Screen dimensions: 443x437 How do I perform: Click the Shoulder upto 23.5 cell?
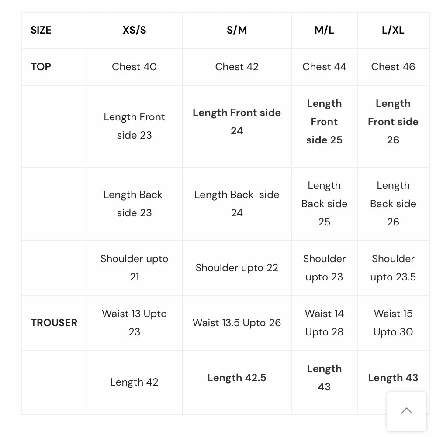point(393,268)
